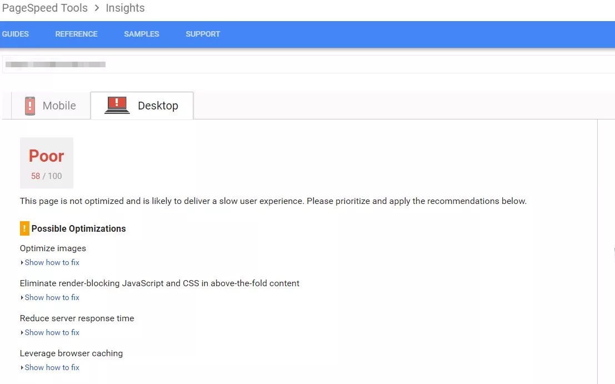This screenshot has height=384, width=615.
Task: Click the breadcrumb chevron after PageSpeed Tools
Action: [x=97, y=8]
